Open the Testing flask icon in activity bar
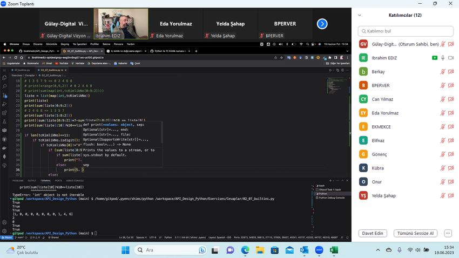Screen dimensions: 459x258 4,121
